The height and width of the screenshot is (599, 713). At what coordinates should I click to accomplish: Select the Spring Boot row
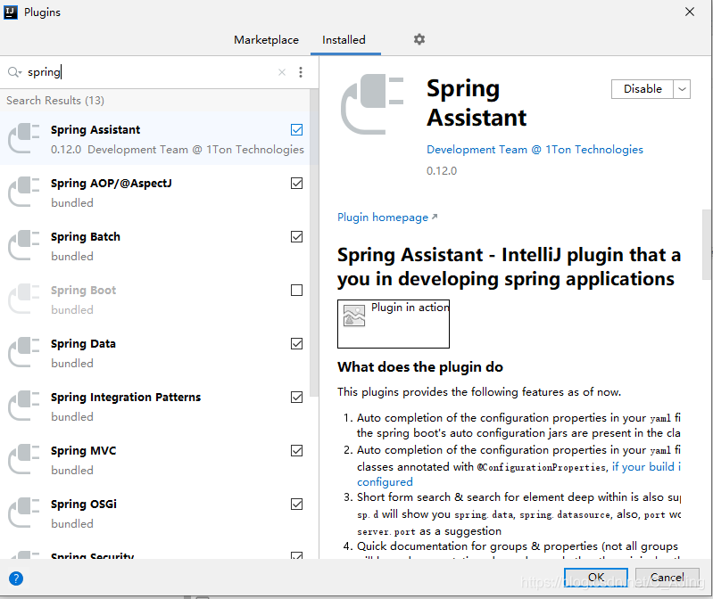click(x=155, y=299)
